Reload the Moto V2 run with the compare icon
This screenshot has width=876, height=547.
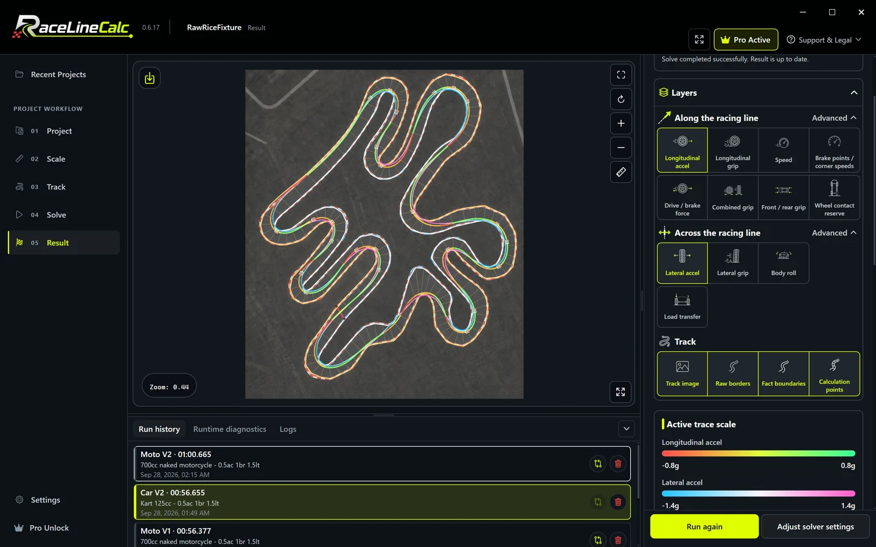(x=598, y=464)
